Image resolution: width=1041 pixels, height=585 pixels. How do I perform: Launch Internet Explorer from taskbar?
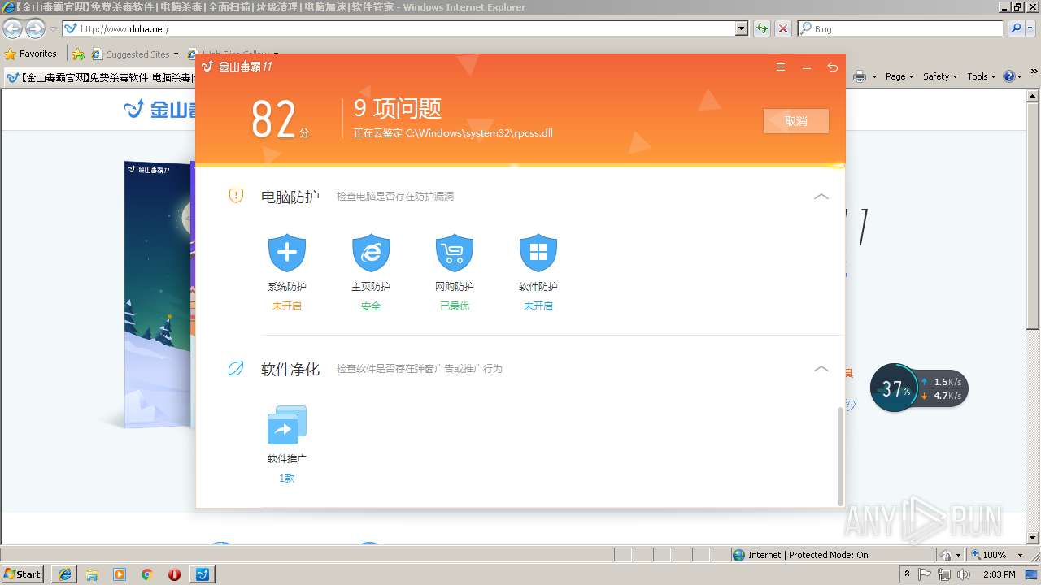click(x=65, y=574)
